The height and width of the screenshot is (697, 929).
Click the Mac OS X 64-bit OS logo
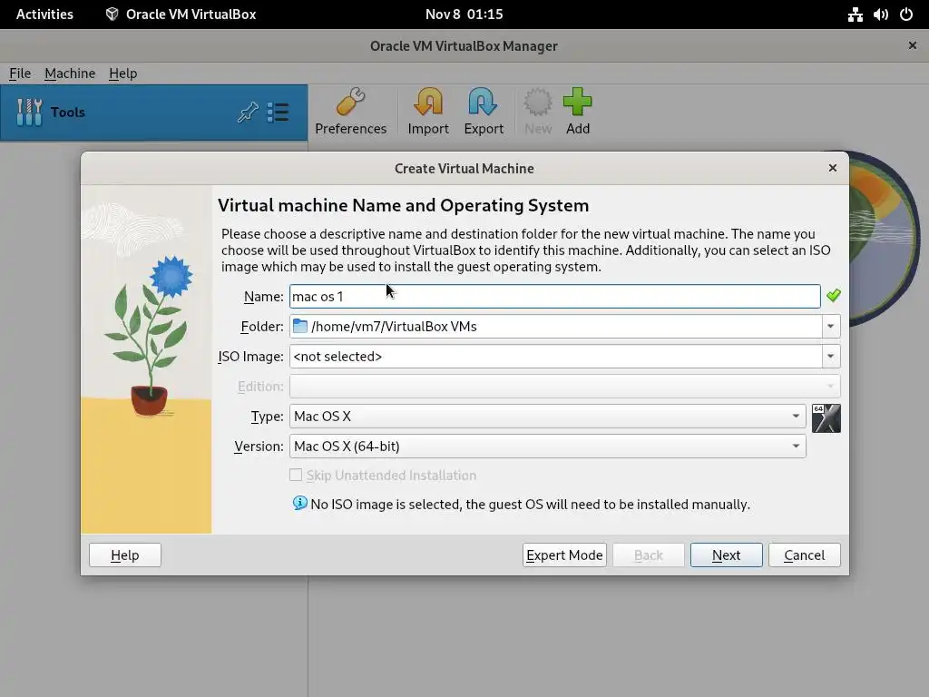click(x=826, y=418)
